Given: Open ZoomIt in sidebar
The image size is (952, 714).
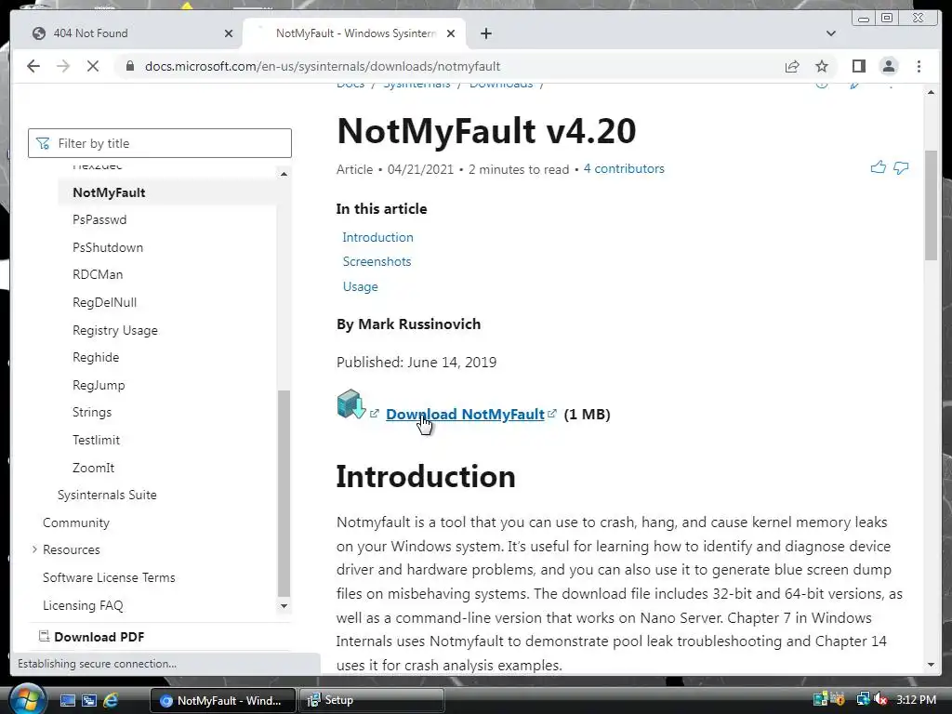Looking at the screenshot, I should point(93,469).
